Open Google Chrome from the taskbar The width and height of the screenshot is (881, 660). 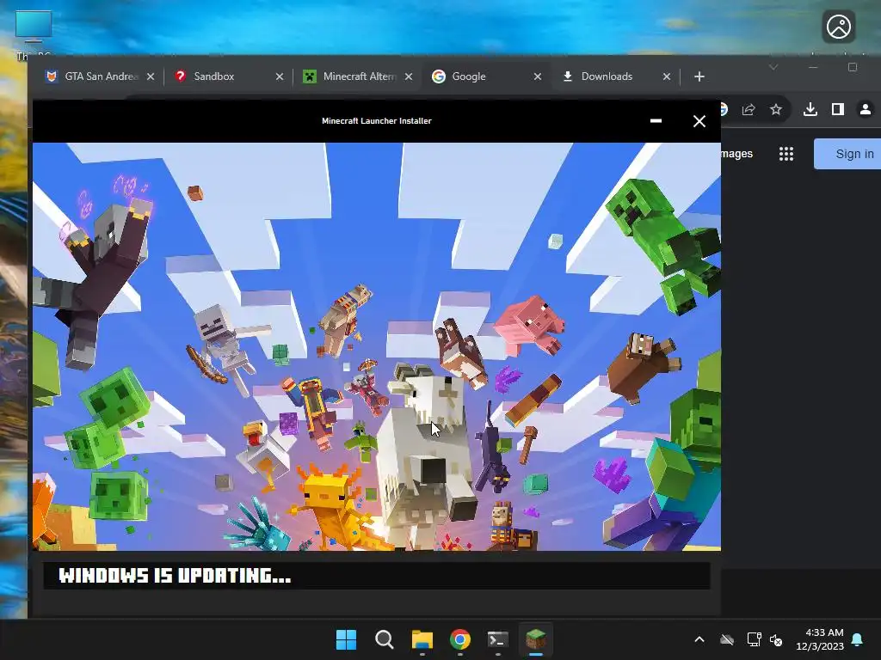pyautogui.click(x=460, y=639)
